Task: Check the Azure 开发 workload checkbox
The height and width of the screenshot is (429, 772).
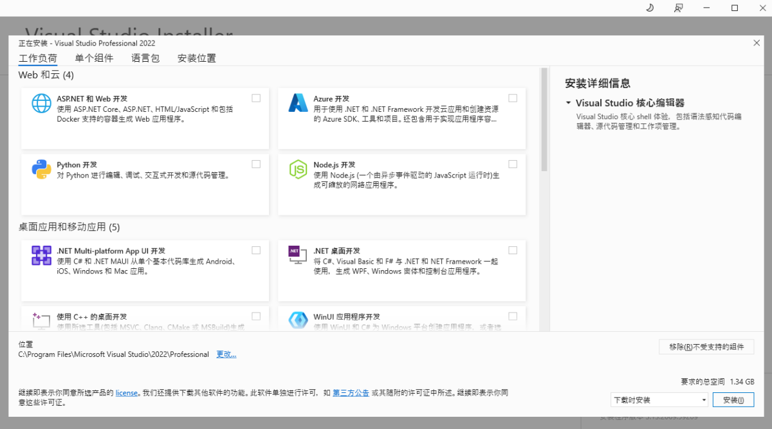Action: pyautogui.click(x=513, y=98)
